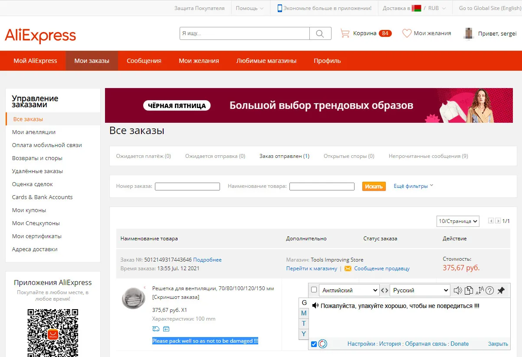Viewport: 522px width, 357px height.
Task: Click the magnifying glass search button
Action: pyautogui.click(x=320, y=33)
